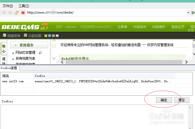
Task: Stop loading with the red stop icon
Action: point(23,12)
